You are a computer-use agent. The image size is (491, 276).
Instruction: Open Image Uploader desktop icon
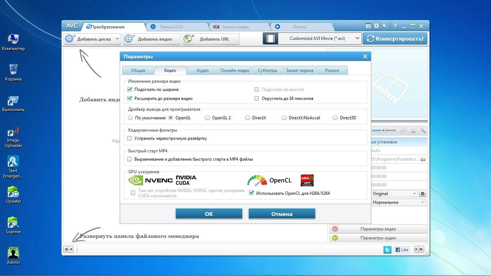(x=13, y=137)
